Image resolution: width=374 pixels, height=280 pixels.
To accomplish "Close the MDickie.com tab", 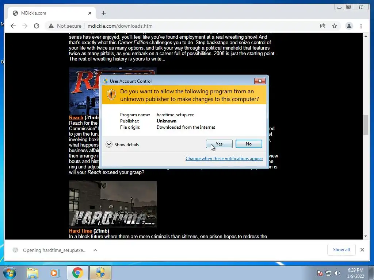I will click(90, 13).
